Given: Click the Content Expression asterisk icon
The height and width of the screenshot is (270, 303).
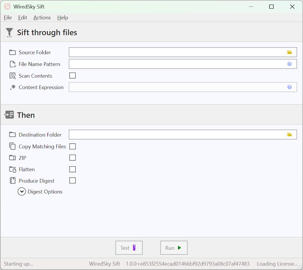Looking at the screenshot, I should (13, 87).
